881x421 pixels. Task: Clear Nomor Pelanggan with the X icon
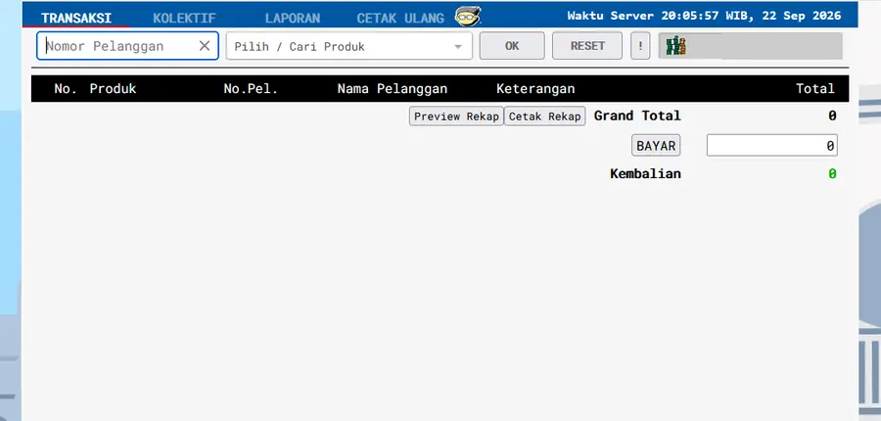[205, 46]
